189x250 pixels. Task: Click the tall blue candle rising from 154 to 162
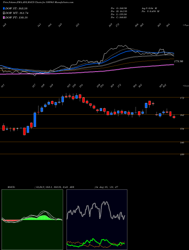pyautogui.click(x=35, y=120)
